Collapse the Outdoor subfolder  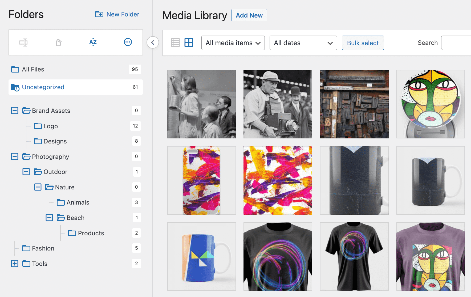(26, 172)
